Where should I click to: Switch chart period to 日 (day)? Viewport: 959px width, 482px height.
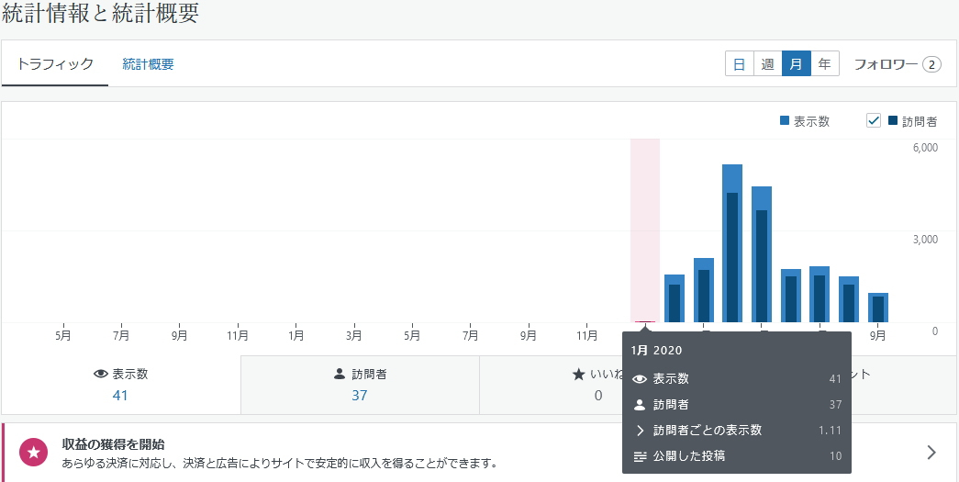[x=739, y=64]
